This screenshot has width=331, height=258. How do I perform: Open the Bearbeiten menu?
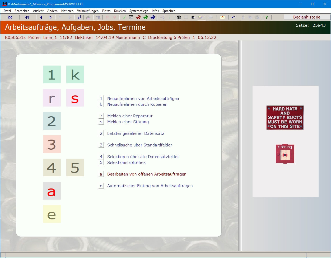click(22, 11)
